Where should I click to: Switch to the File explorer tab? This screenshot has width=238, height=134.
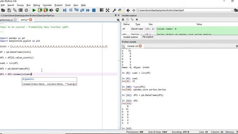[x=148, y=37]
